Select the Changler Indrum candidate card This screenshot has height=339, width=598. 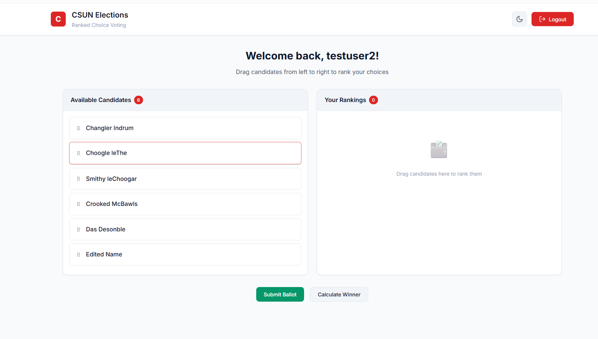(185, 128)
